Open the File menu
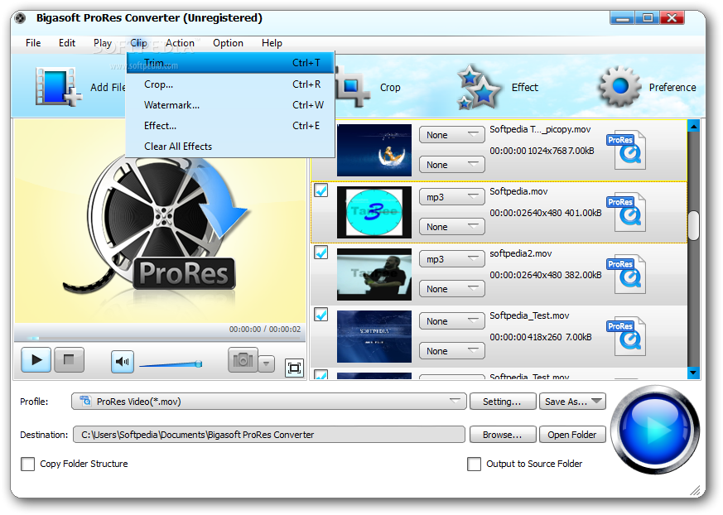The height and width of the screenshot is (515, 723). 33,43
